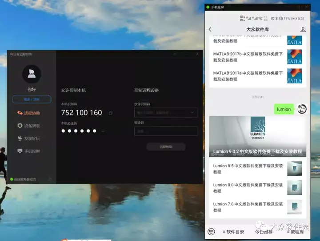The width and height of the screenshot is (320, 241).
Task: Click the phone Bluetooth status icon
Action: pos(276,19)
